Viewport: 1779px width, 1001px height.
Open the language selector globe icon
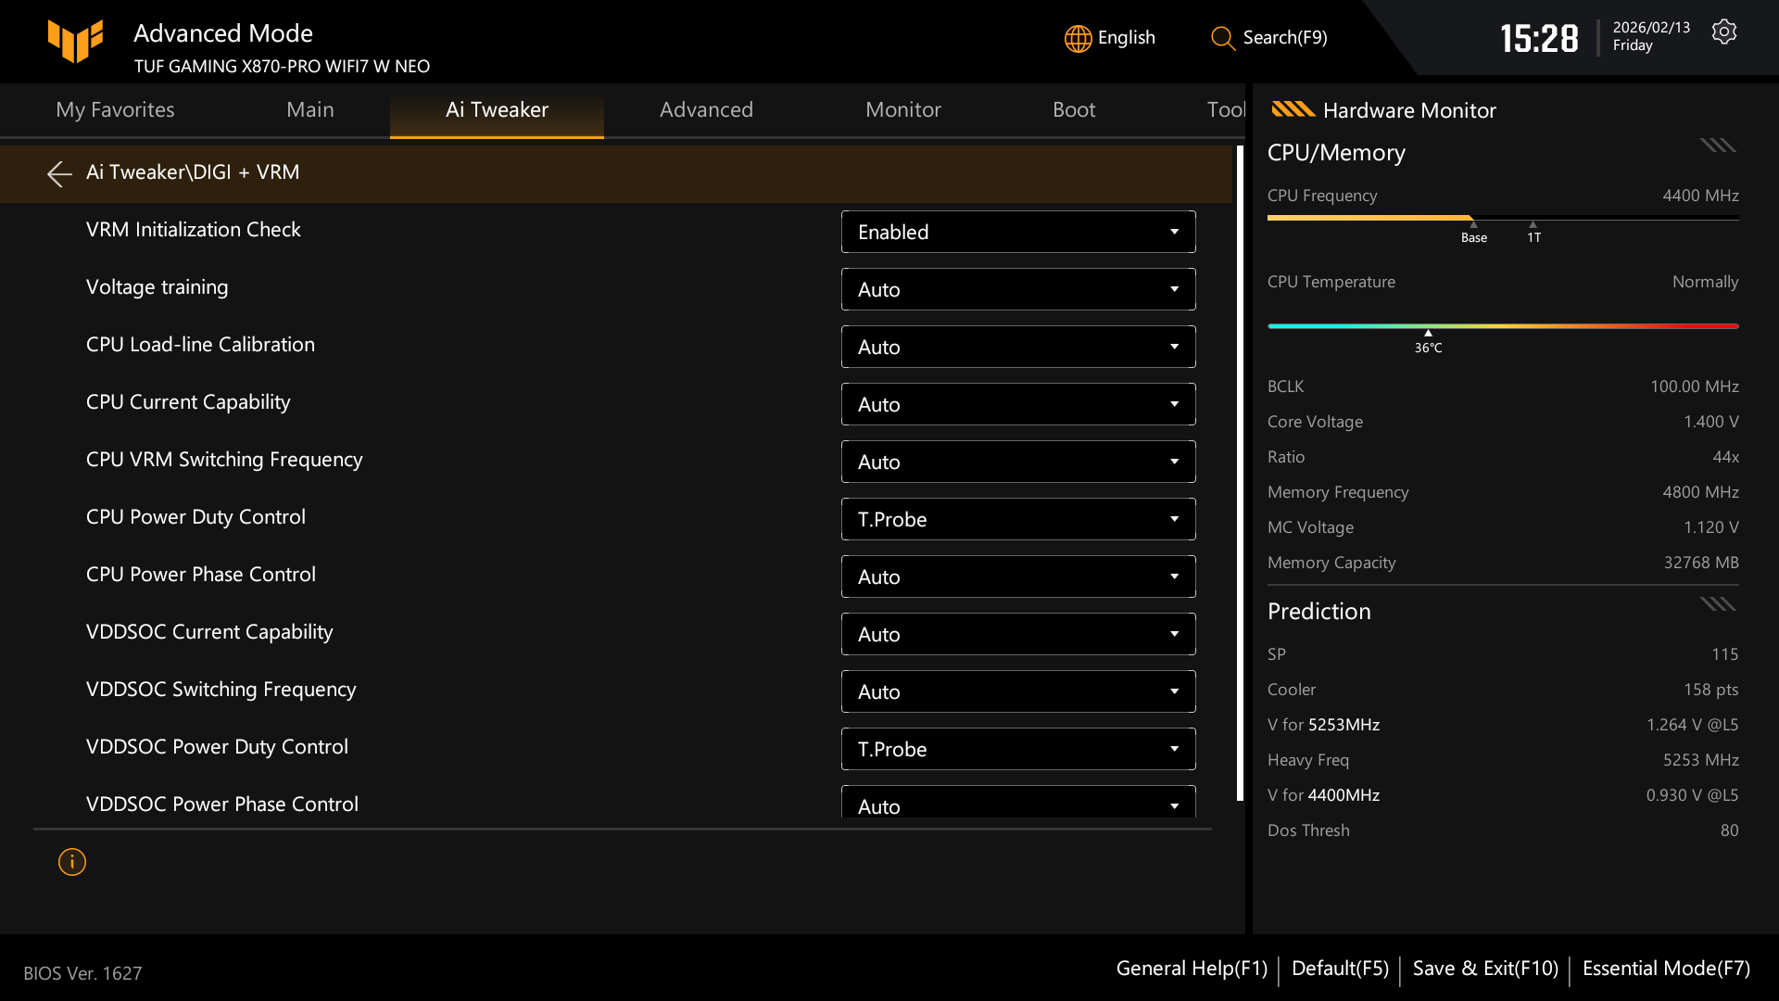tap(1077, 38)
